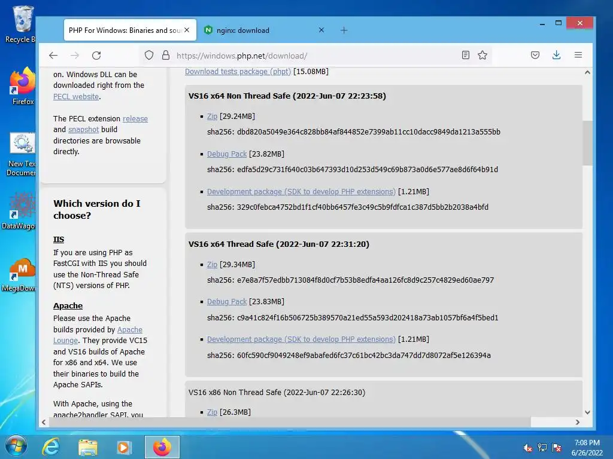Download the Thread Safe Debug Pack 23.83MB
Viewport: 613px width, 459px height.
click(x=227, y=302)
